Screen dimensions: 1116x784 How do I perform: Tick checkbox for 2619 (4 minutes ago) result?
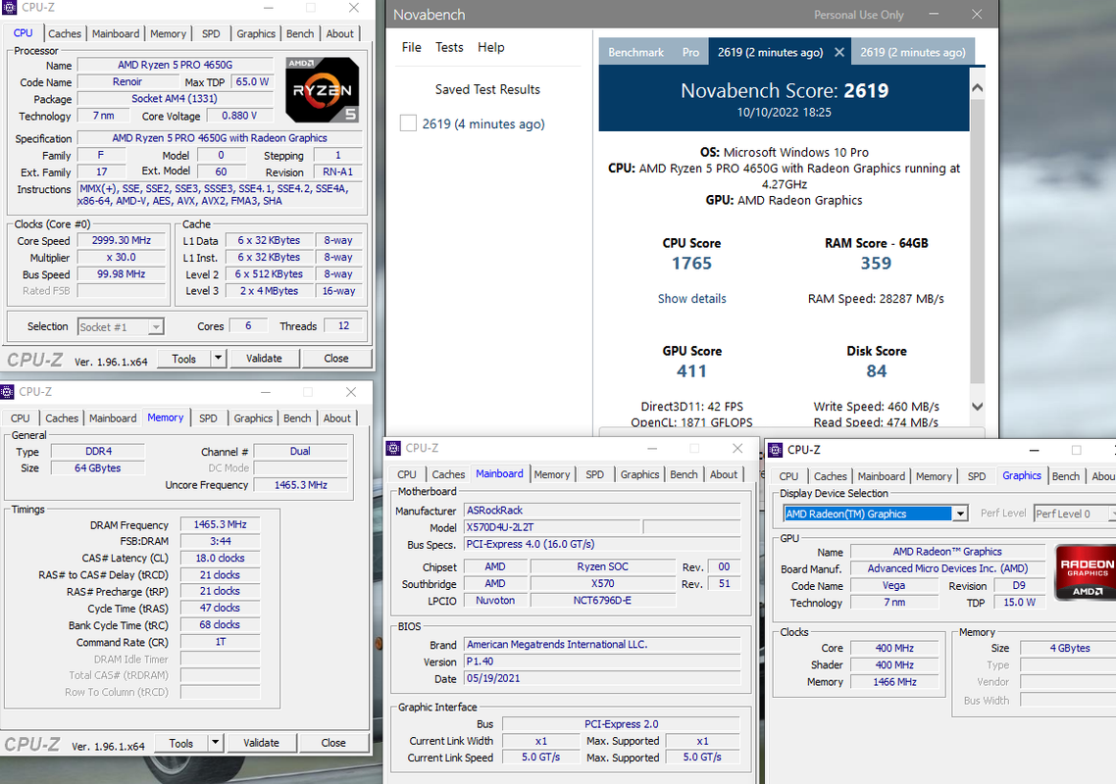click(408, 123)
